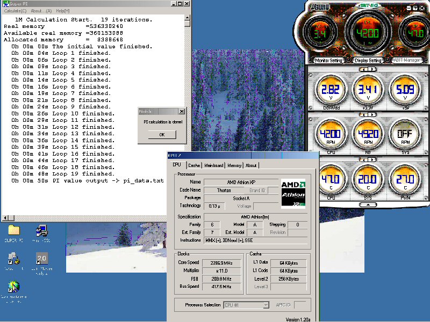Click the "Socket A" Package value in CPU-Z
This screenshot has height=322, width=430.
click(241, 198)
